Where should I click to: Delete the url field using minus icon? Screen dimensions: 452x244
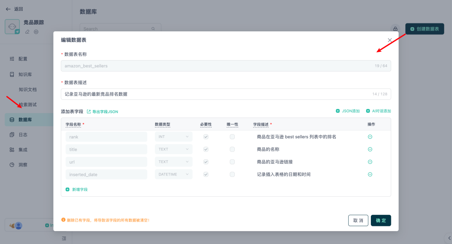(x=370, y=162)
